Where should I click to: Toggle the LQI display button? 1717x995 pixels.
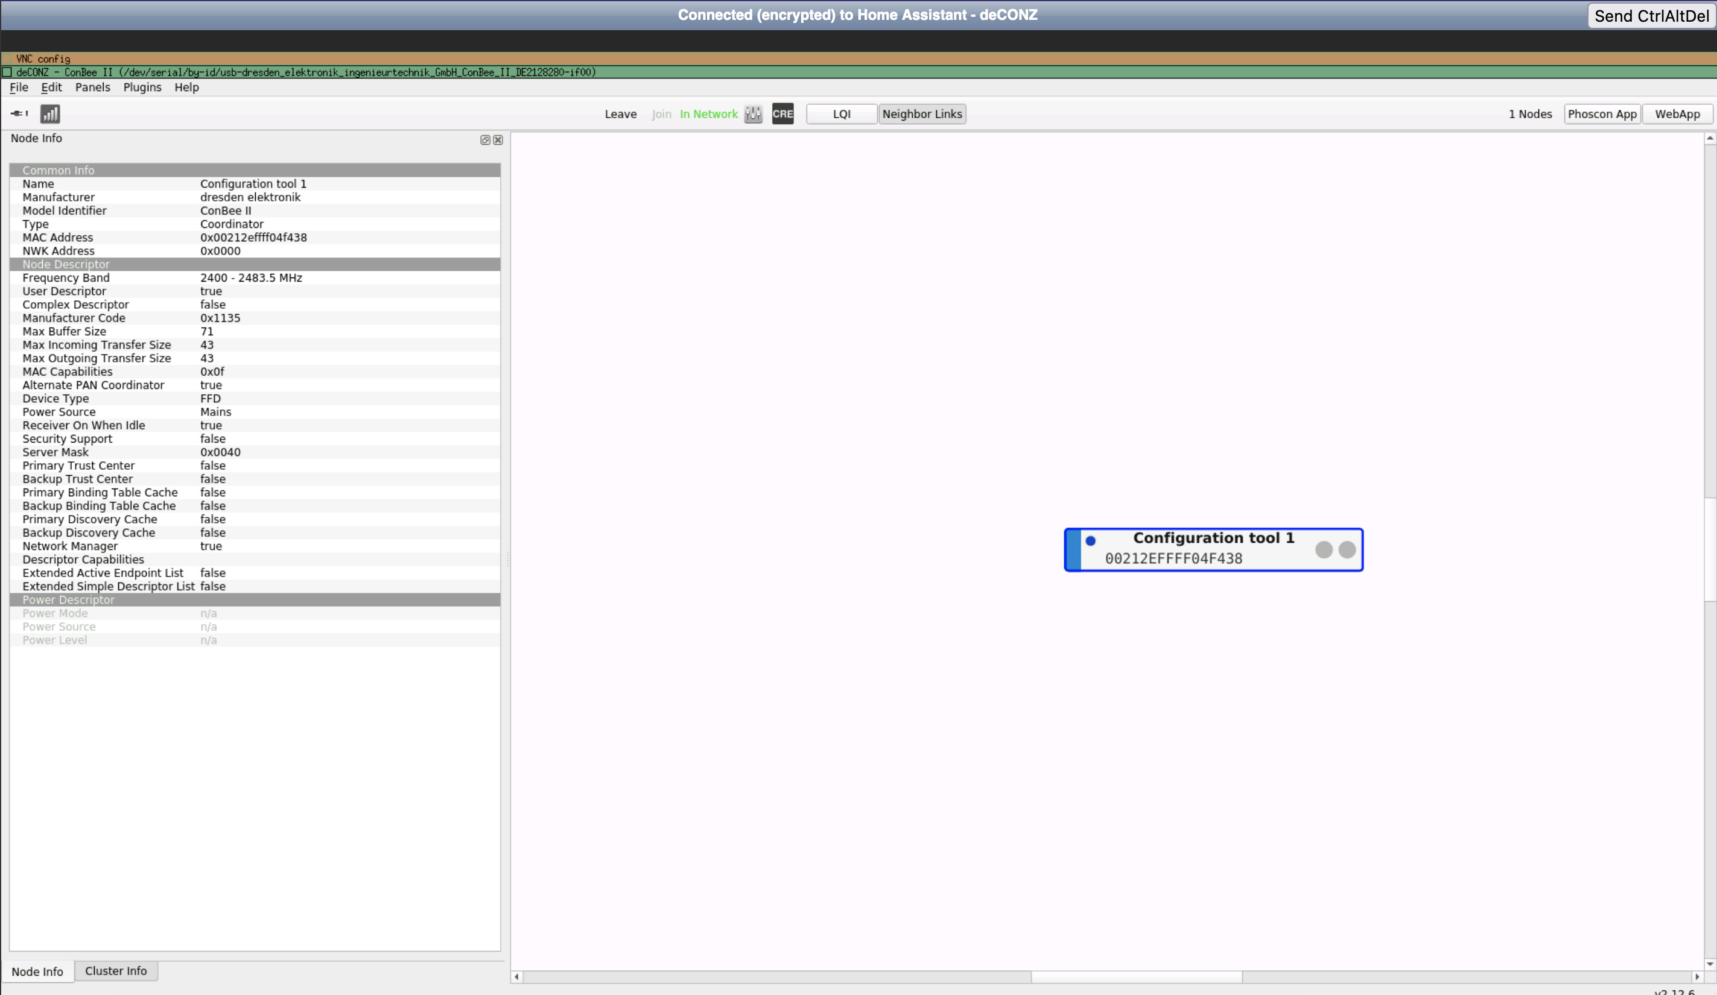click(841, 114)
